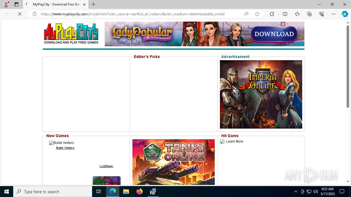
Task: Click the Editor's Picks heading
Action: pyautogui.click(x=147, y=57)
